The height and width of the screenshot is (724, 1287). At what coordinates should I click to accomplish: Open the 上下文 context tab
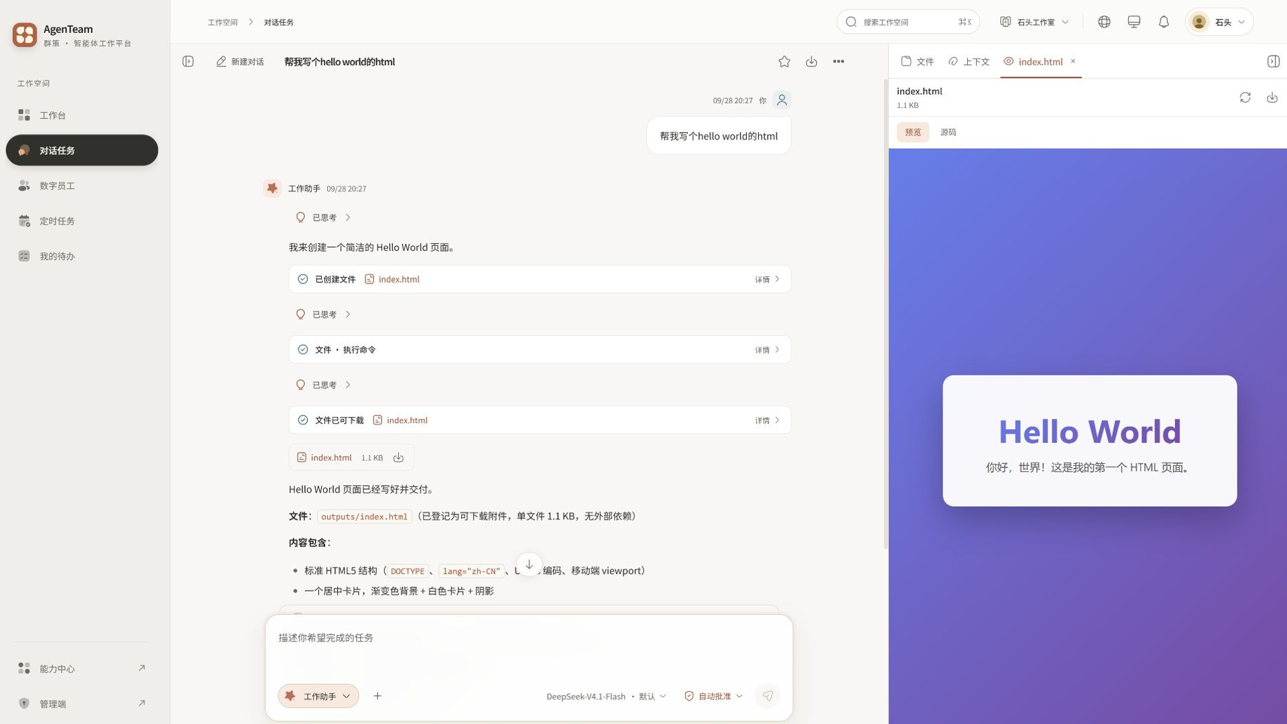pyautogui.click(x=969, y=62)
